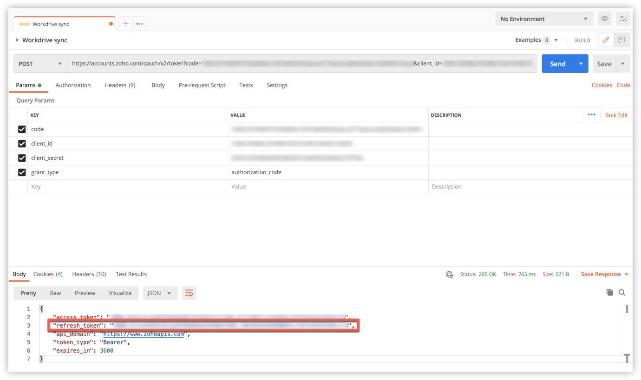Screen dimensions: 641x380
Task: Open the POST method dropdown
Action: pos(40,64)
